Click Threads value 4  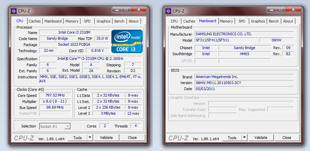click(135, 126)
